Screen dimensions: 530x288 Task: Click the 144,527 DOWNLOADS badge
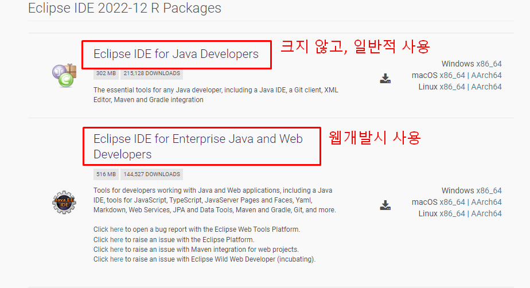[152, 174]
